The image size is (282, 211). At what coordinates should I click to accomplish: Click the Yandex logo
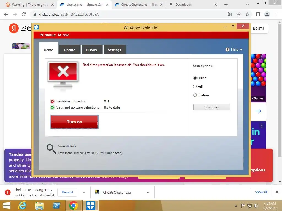[x=14, y=28]
